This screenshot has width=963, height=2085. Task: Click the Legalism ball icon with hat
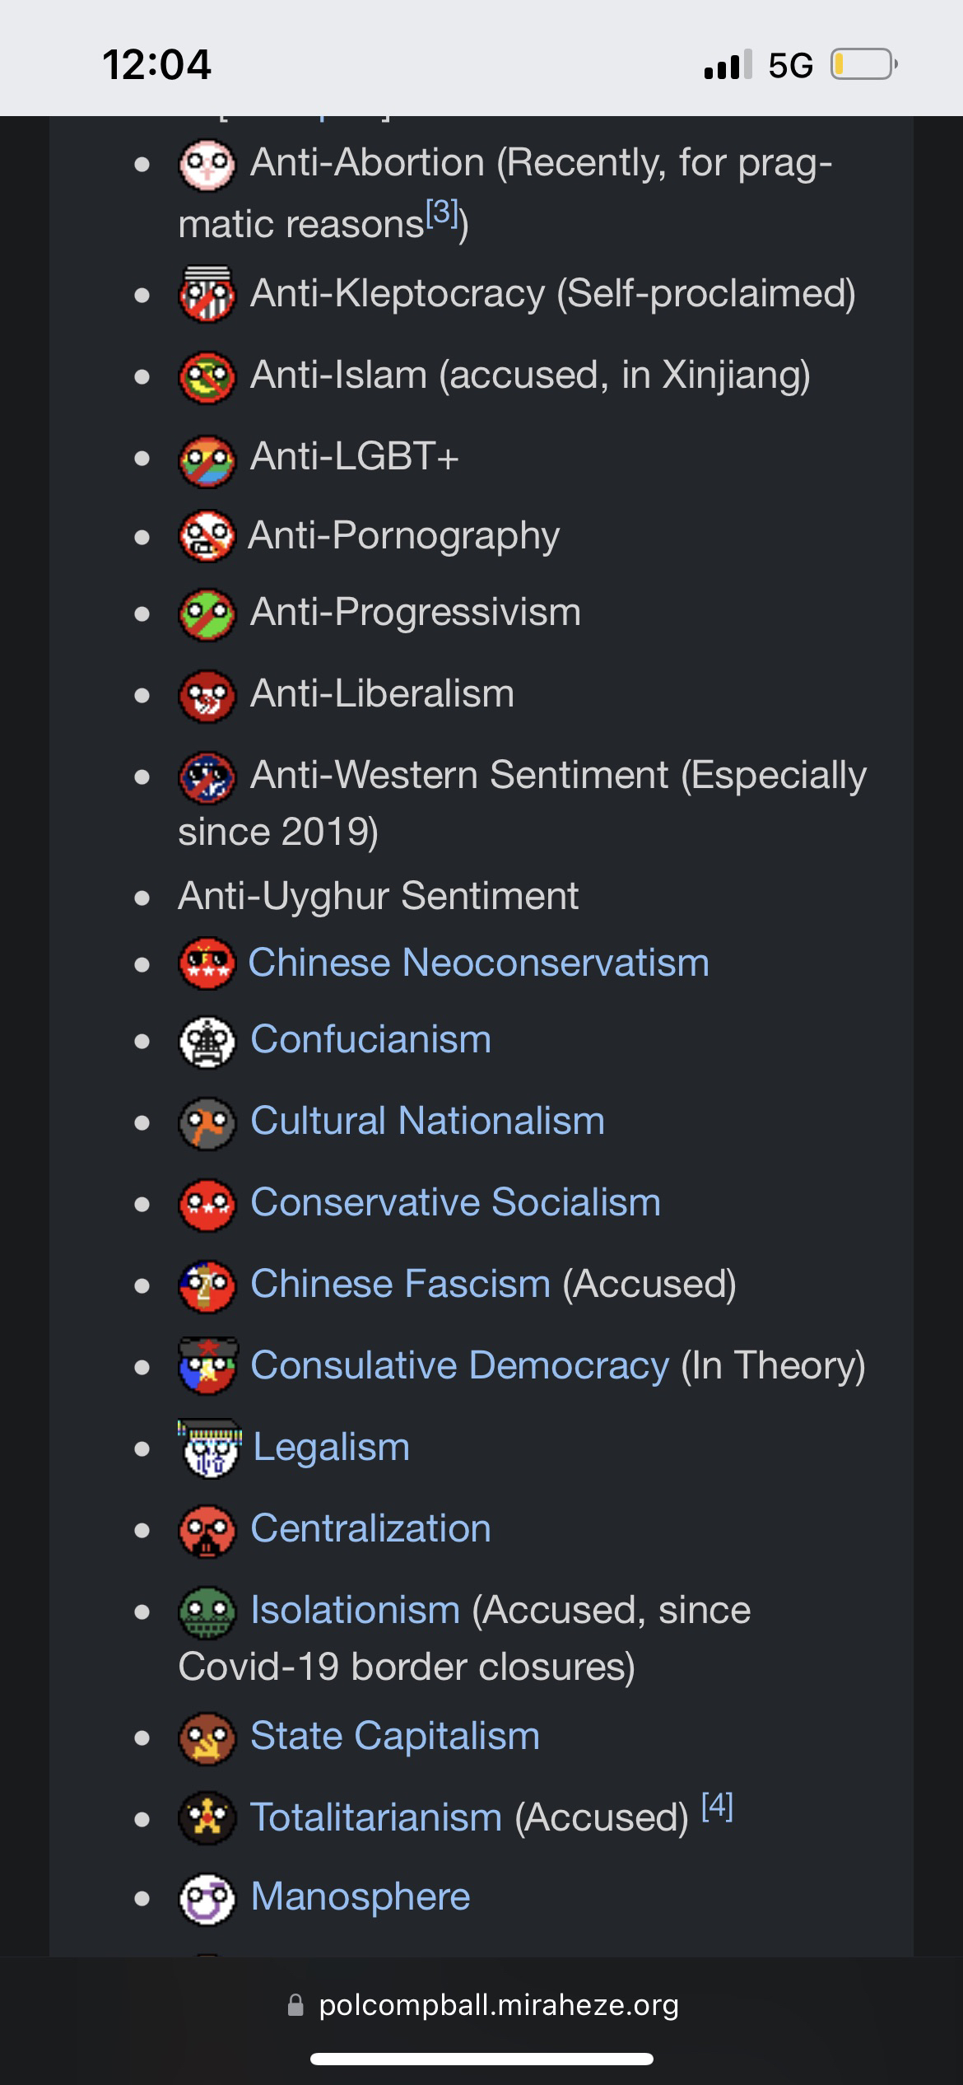pos(210,1449)
